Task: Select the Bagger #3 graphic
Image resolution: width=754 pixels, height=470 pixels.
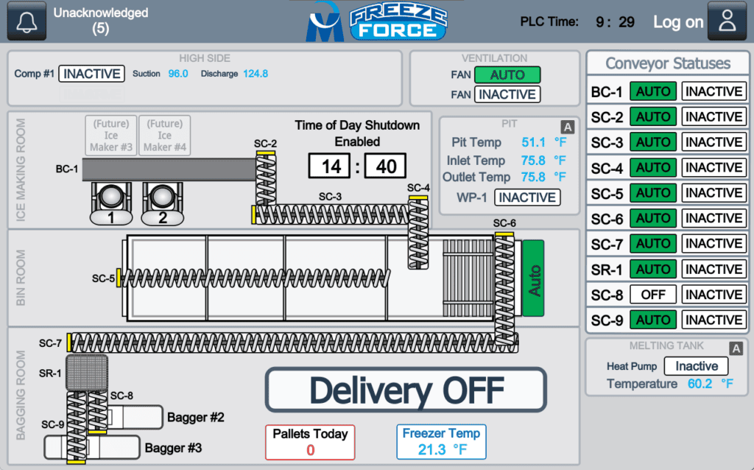Action: 91,448
